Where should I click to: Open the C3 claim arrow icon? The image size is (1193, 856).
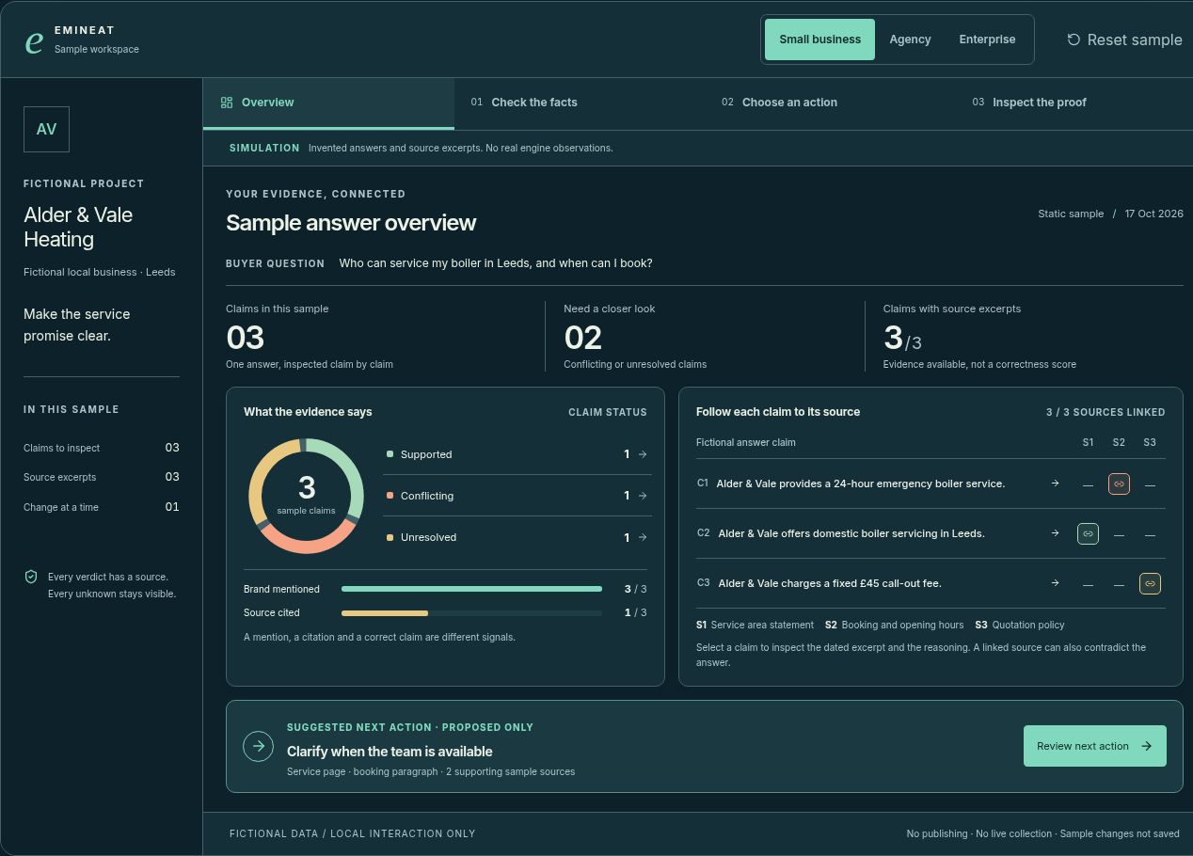click(x=1055, y=583)
